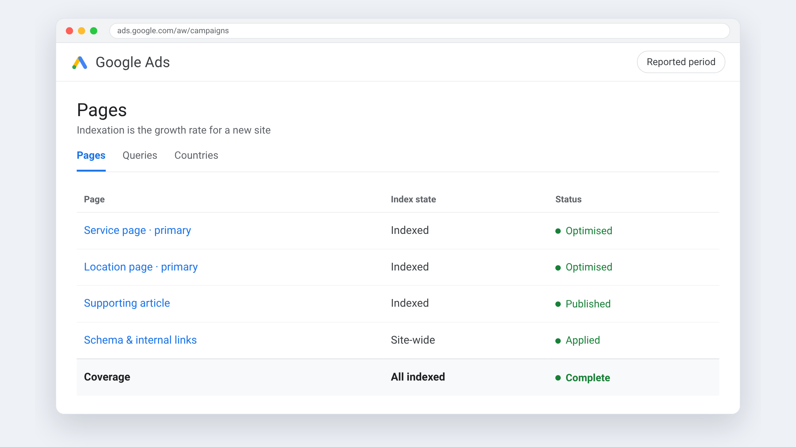Screen dimensions: 796x447
Task: Click the Applied status of Schema row
Action: point(578,340)
